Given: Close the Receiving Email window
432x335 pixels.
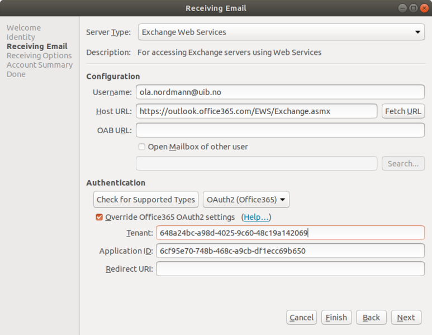Looking at the screenshot, I should point(424,8).
